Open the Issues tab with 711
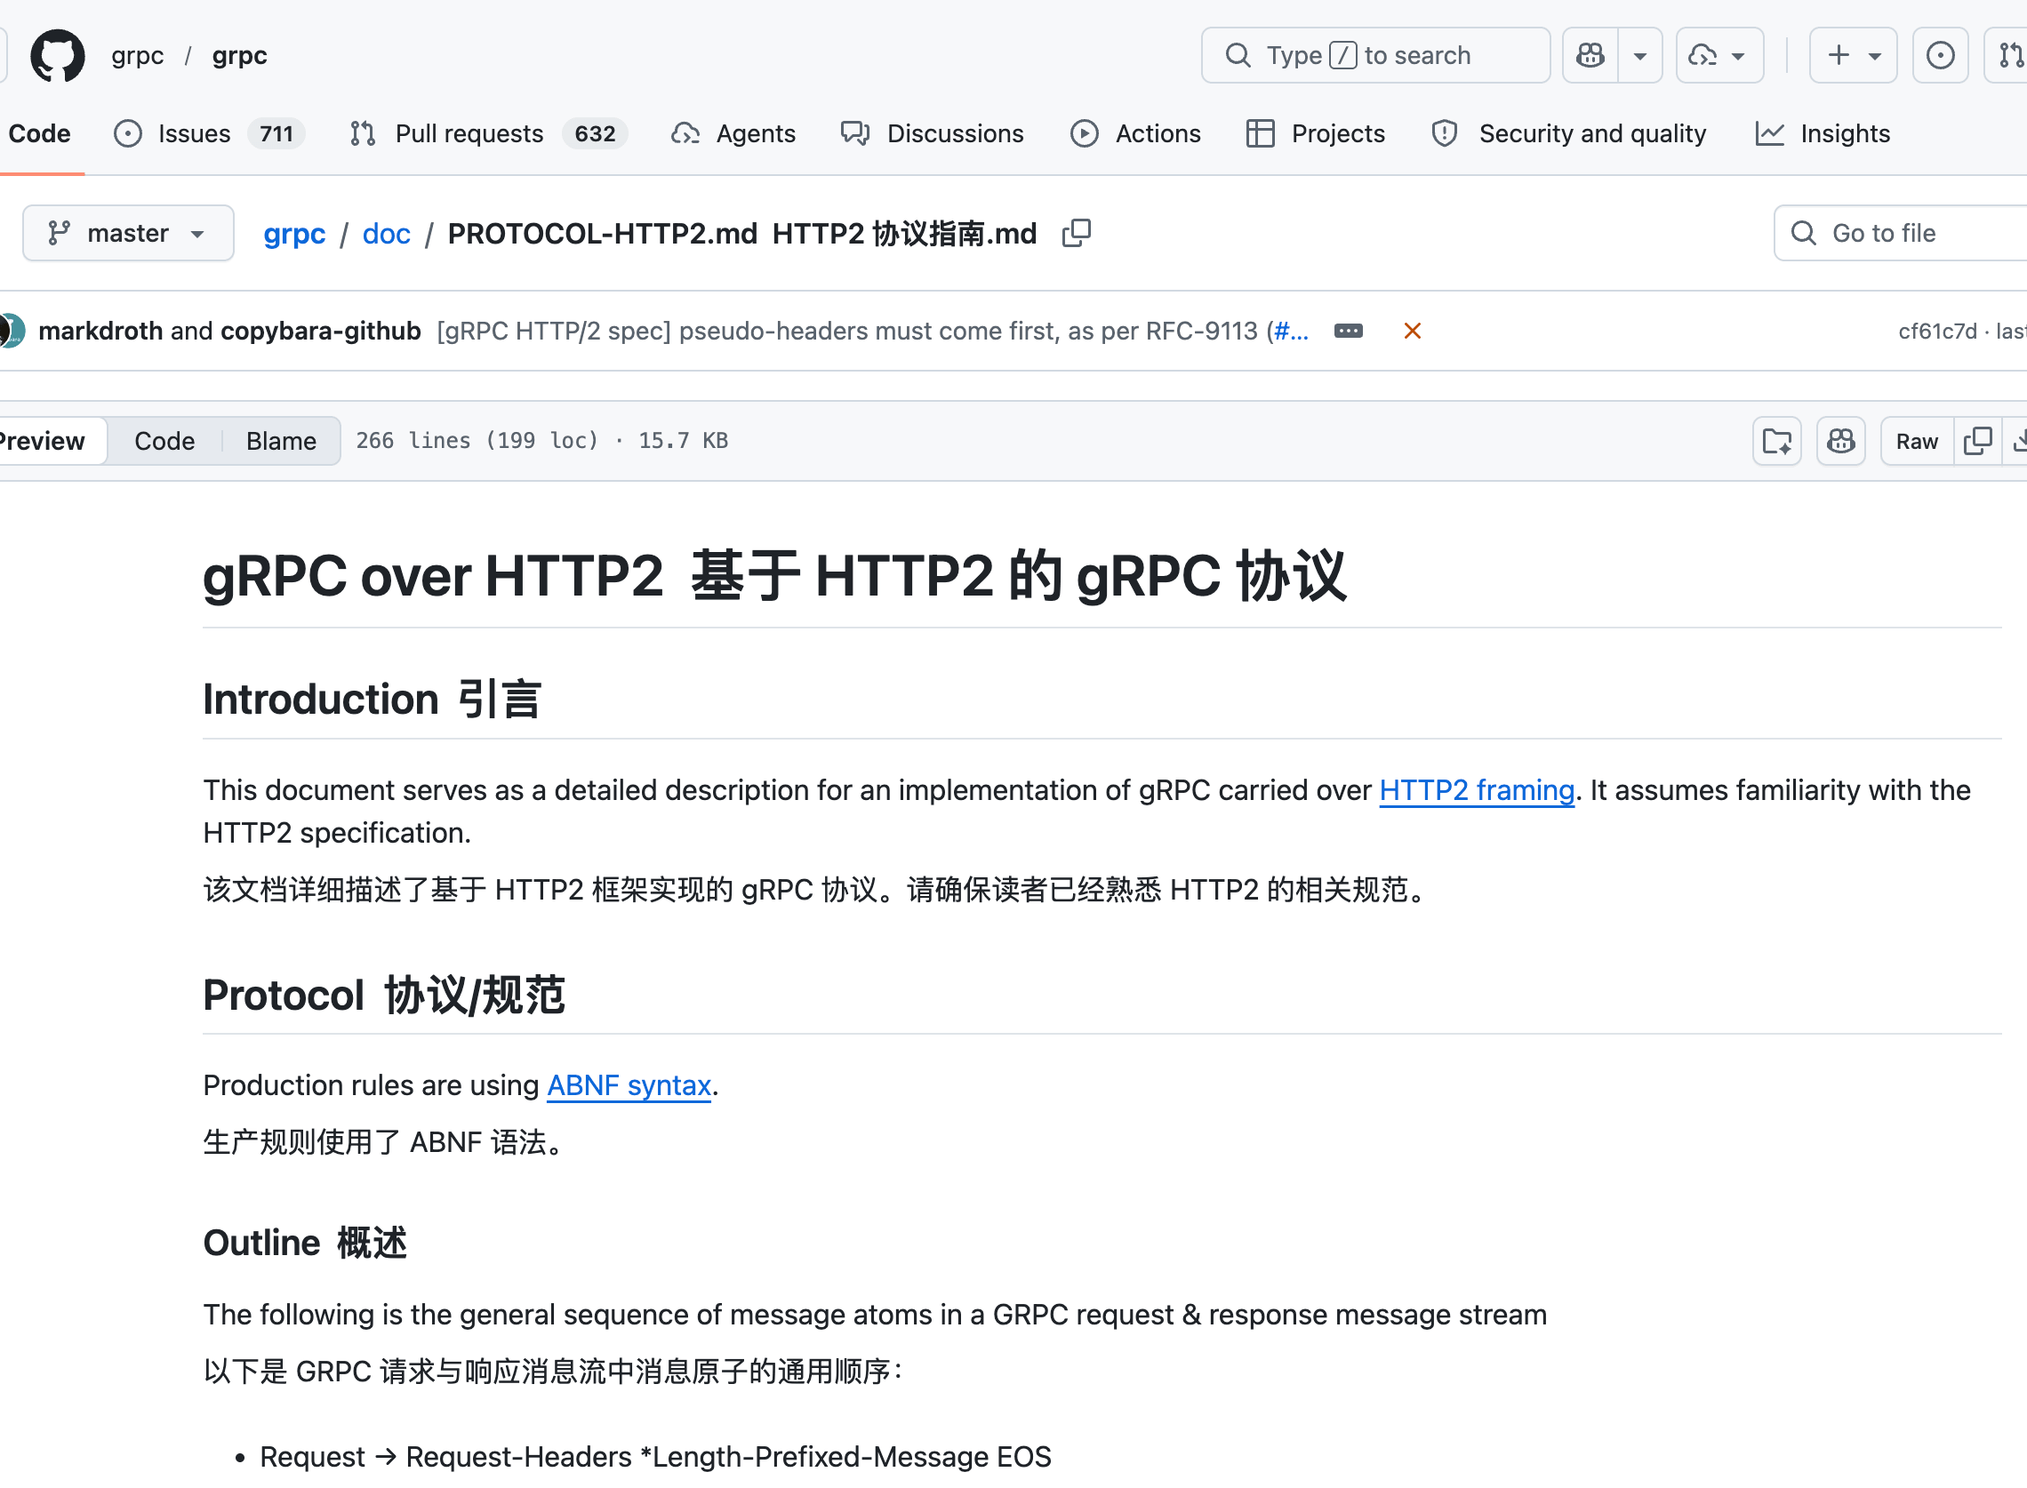Screen dimensions: 2027x1488 pos(209,134)
